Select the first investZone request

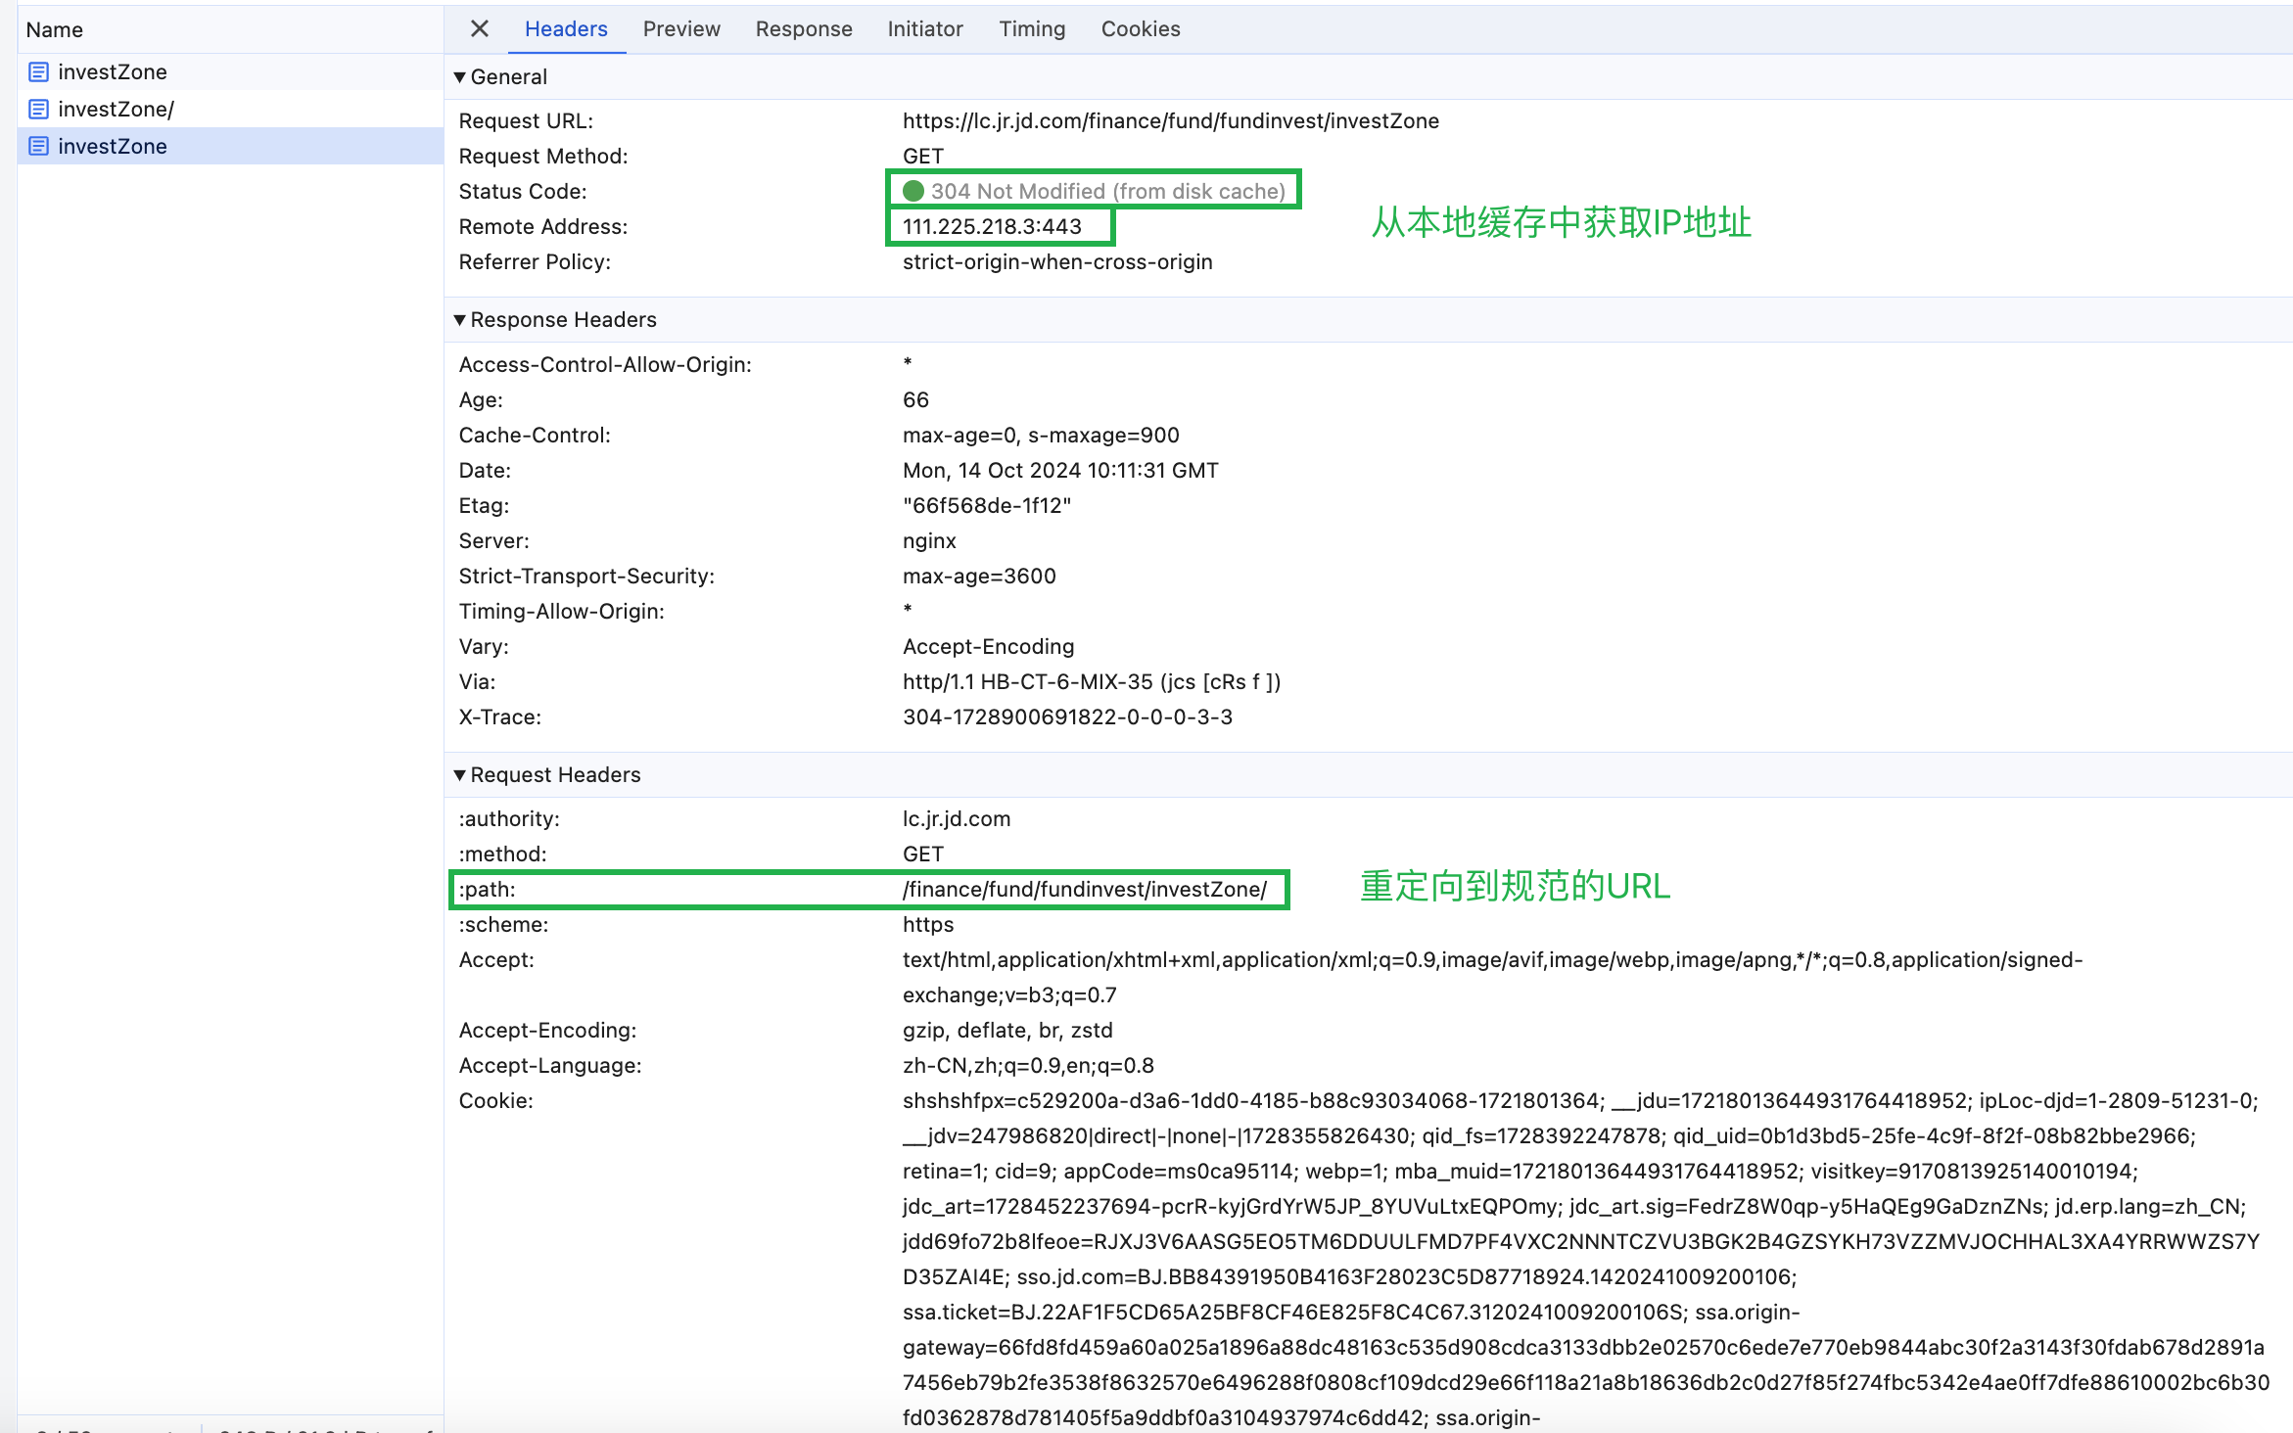(113, 71)
